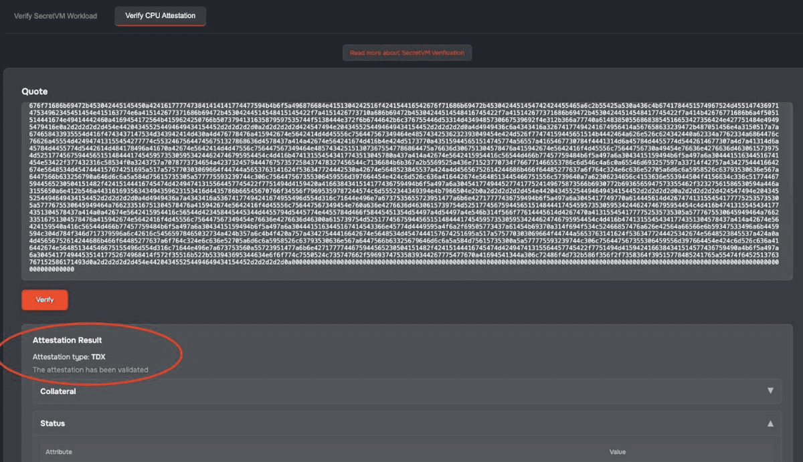Viewport: 803px width, 462px height.
Task: Click the Attribute column header
Action: click(x=59, y=452)
